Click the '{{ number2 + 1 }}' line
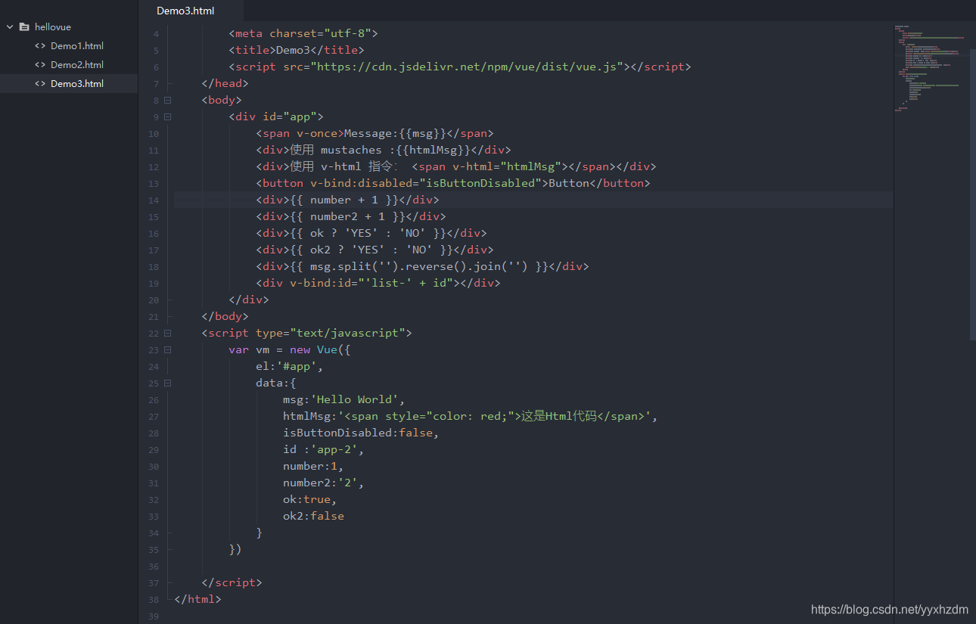The image size is (976, 624). [351, 216]
